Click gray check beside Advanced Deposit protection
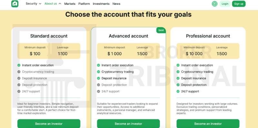The width and height of the screenshot is (258, 128). coord(98,85)
